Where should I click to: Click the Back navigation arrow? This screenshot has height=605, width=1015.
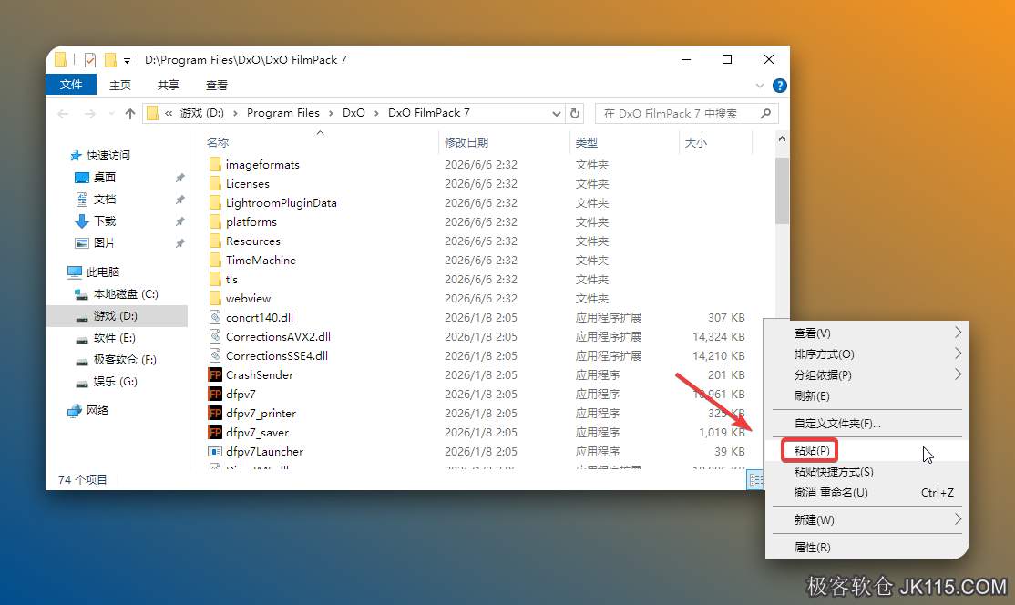pyautogui.click(x=63, y=114)
